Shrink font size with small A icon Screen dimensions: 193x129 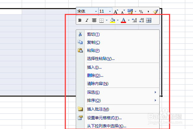[123, 12]
